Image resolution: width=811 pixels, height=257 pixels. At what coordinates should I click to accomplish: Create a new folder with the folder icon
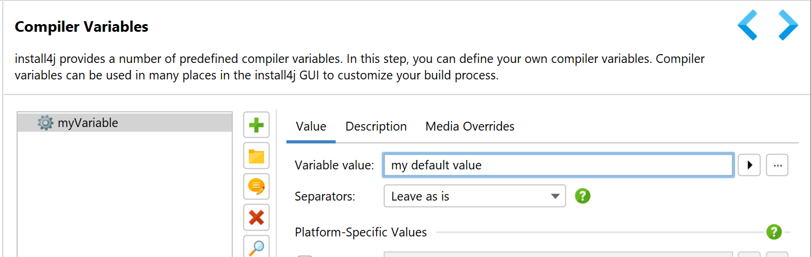(x=256, y=156)
